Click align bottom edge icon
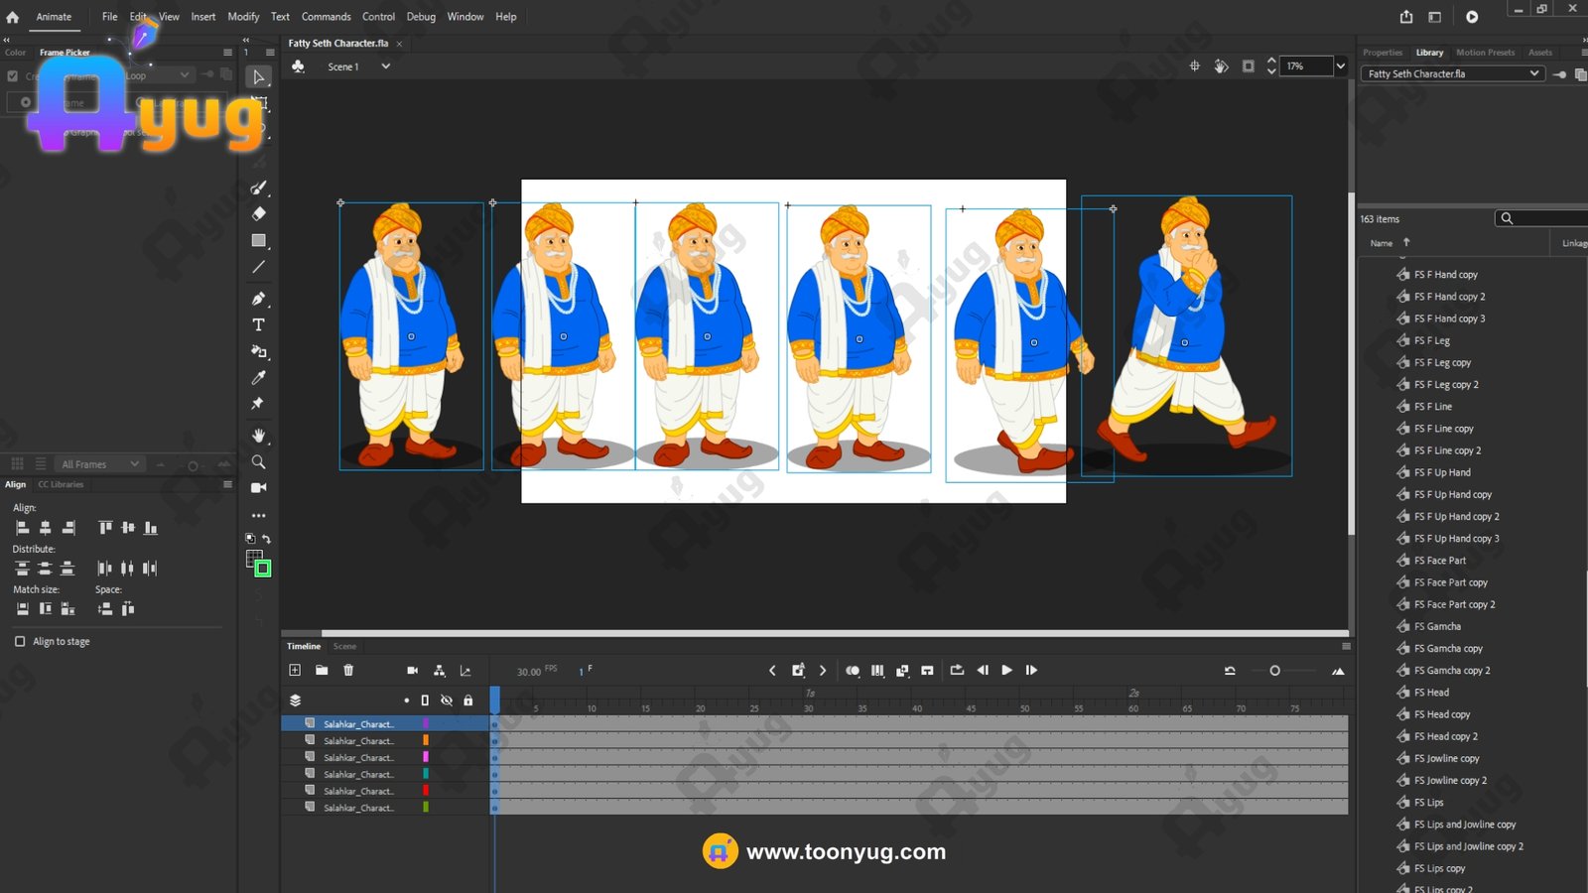 click(151, 528)
